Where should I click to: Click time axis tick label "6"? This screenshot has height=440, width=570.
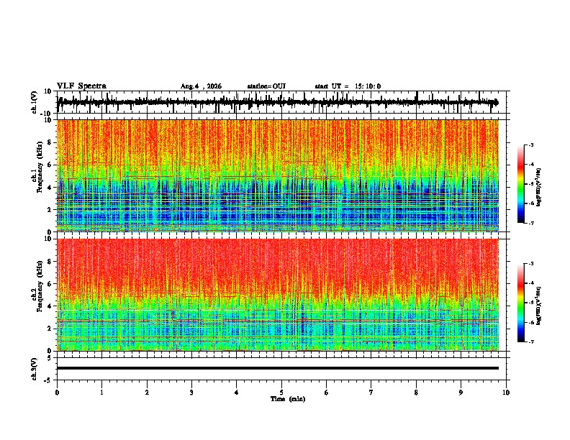point(327,393)
